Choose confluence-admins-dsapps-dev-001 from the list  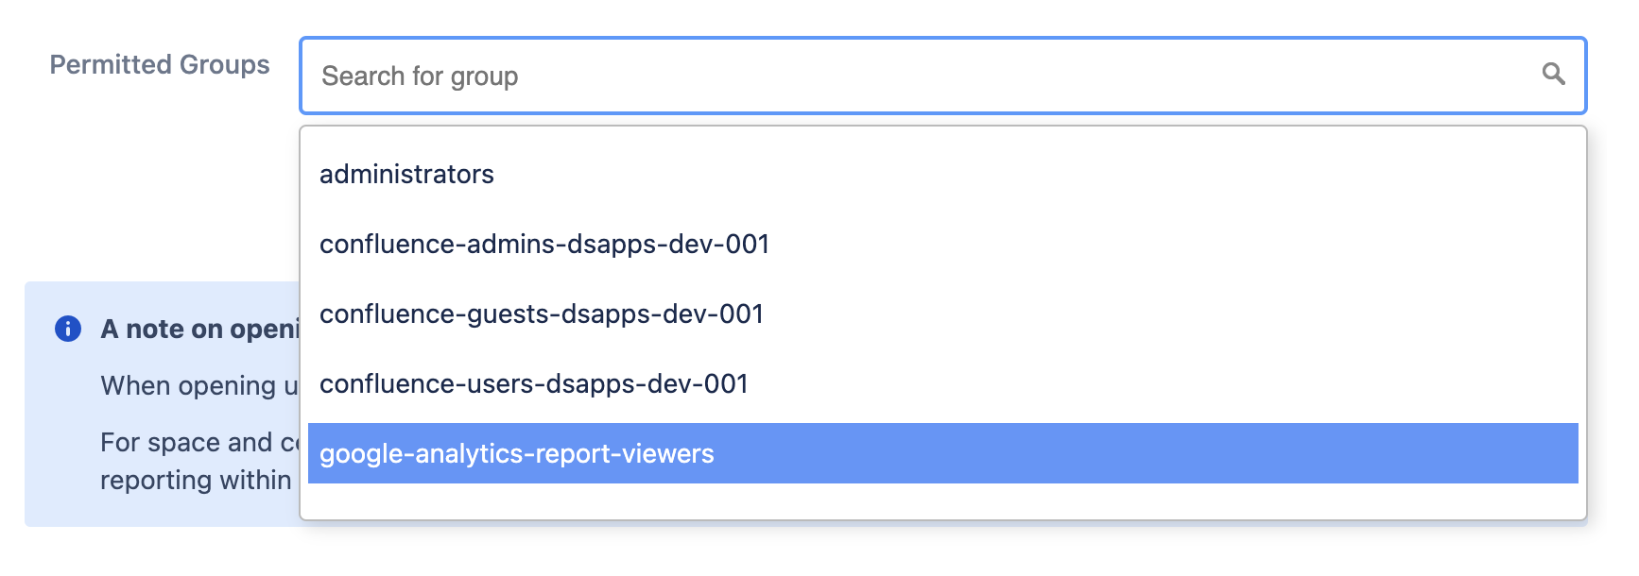coord(544,245)
